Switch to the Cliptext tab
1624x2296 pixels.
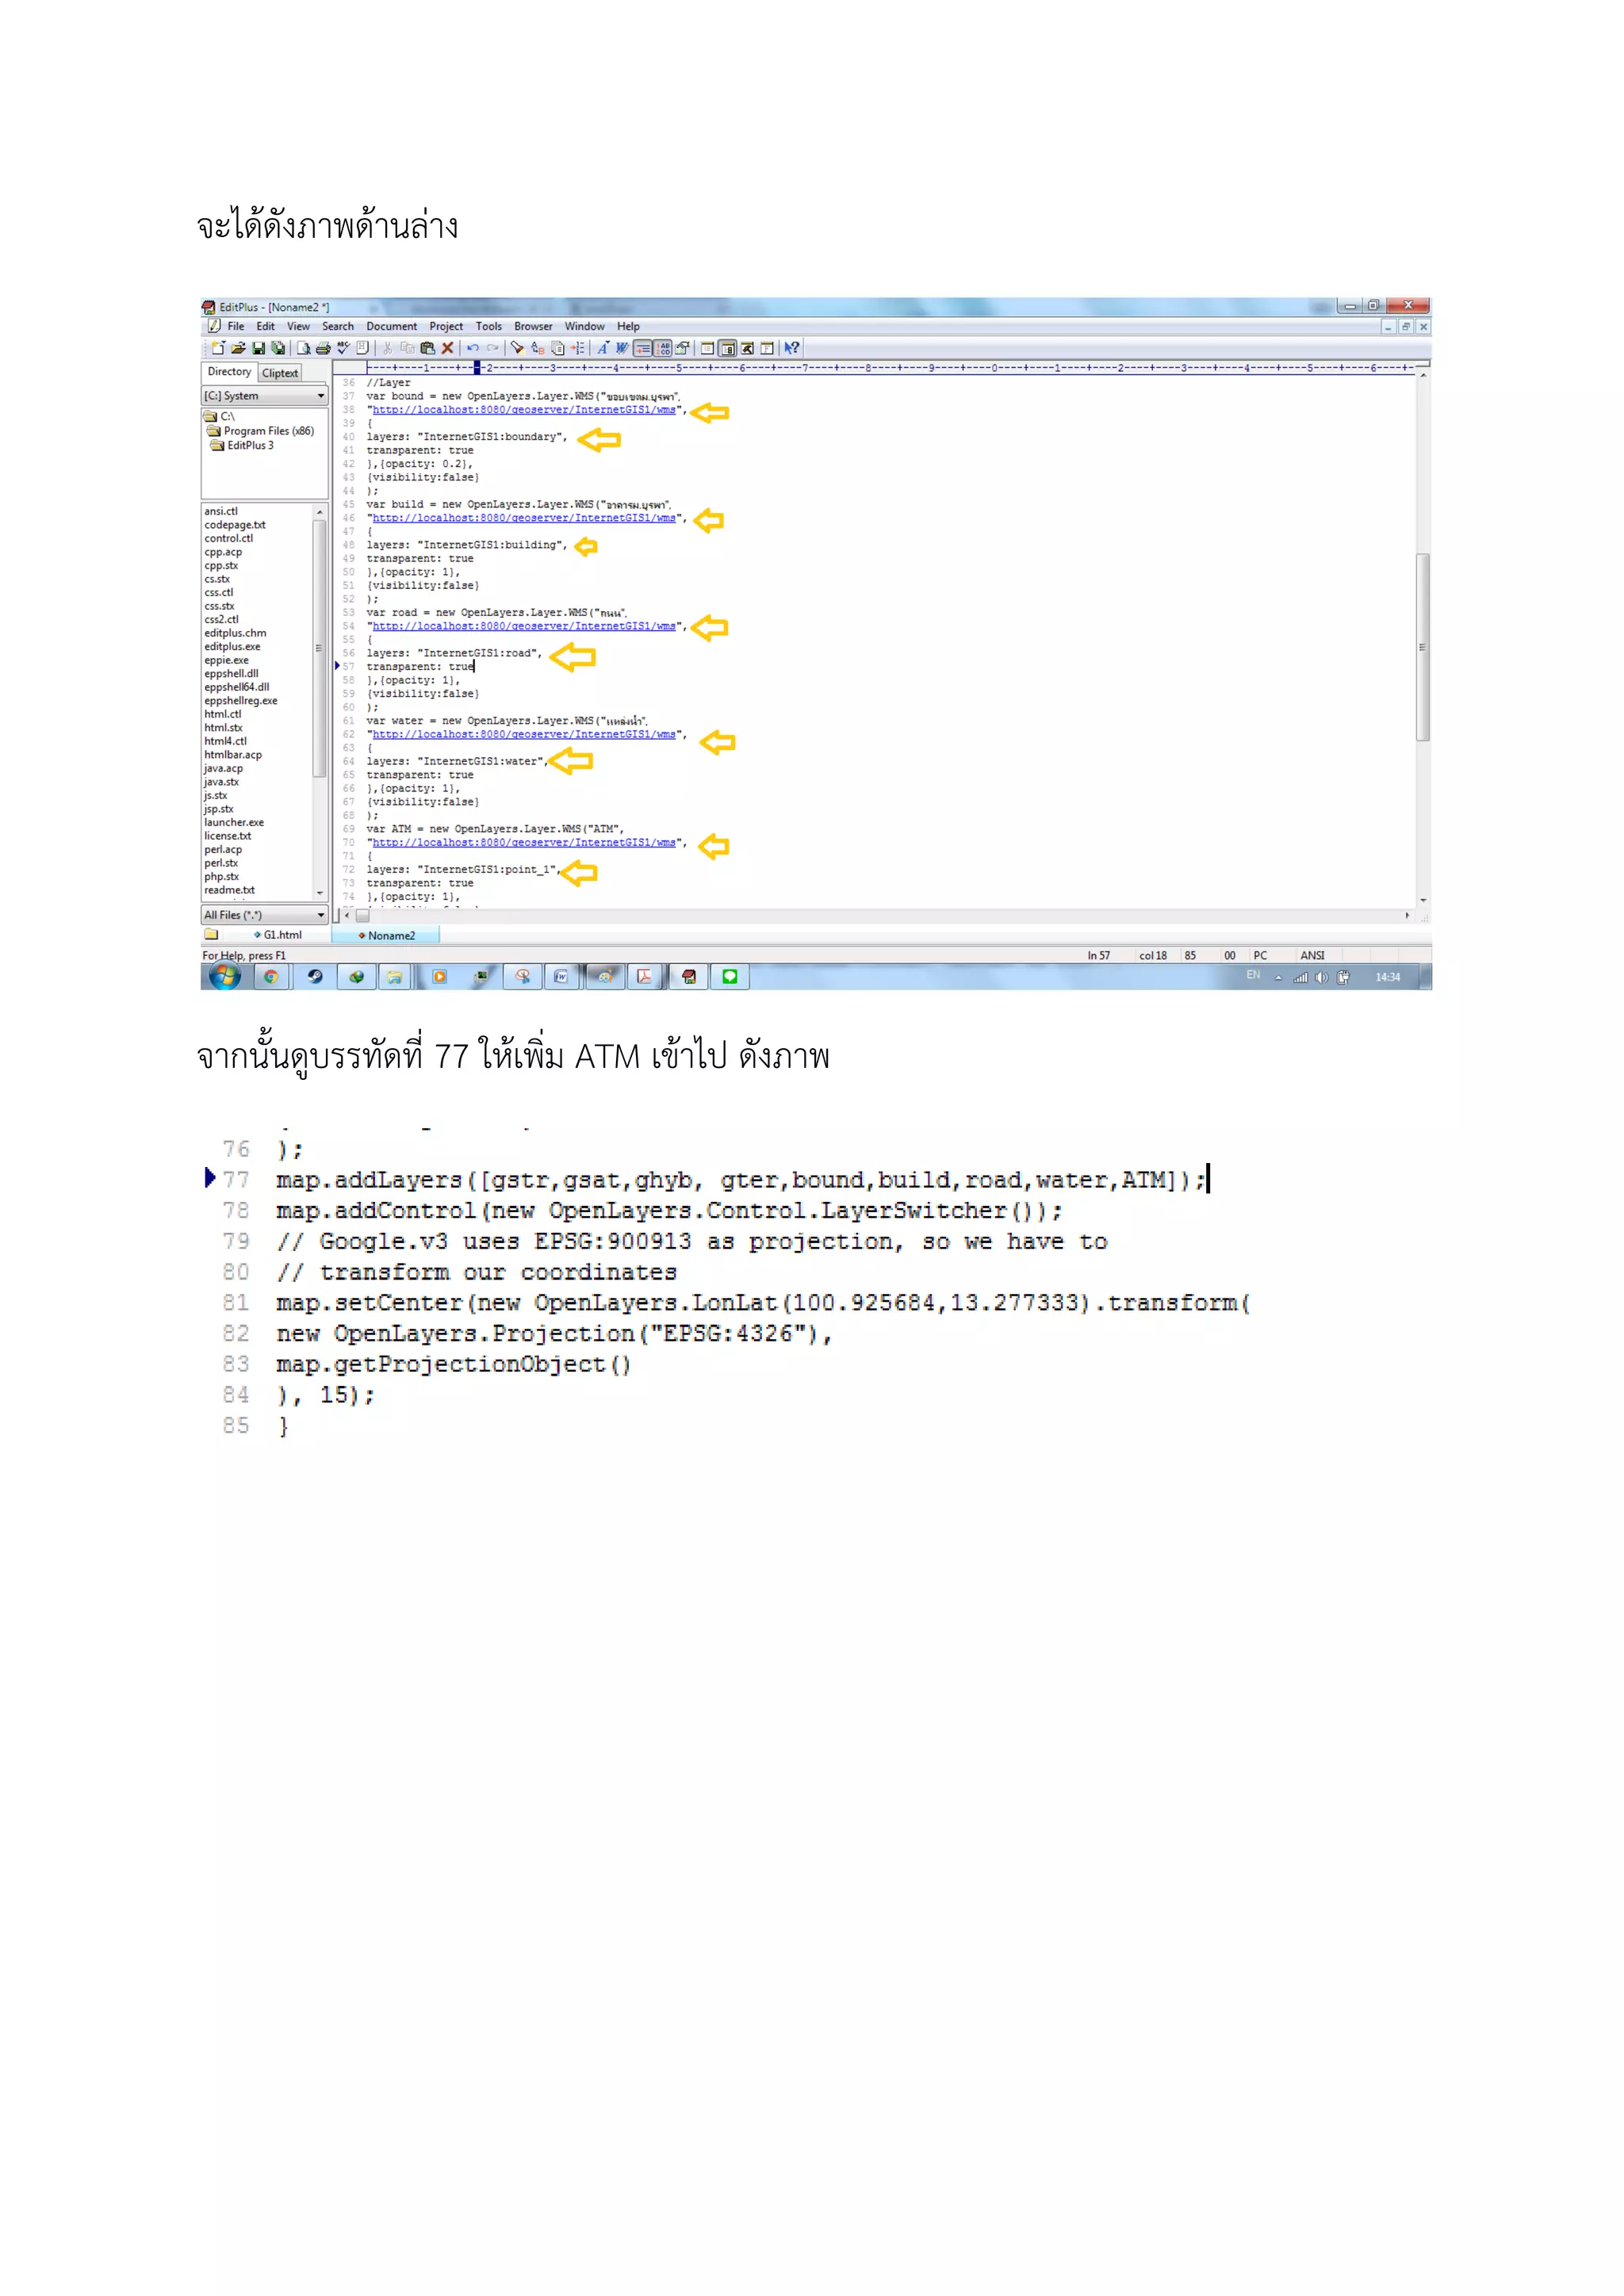coord(280,373)
